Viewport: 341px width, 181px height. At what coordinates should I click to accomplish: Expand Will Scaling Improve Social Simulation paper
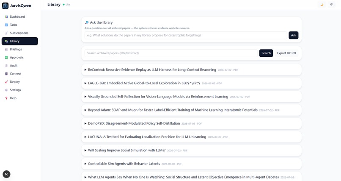191,150
